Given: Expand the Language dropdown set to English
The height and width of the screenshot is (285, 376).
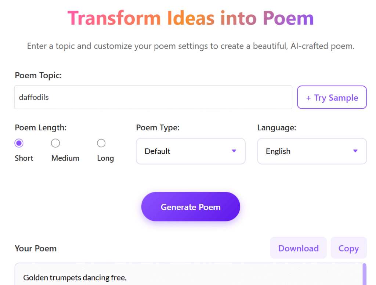Looking at the screenshot, I should [311, 151].
